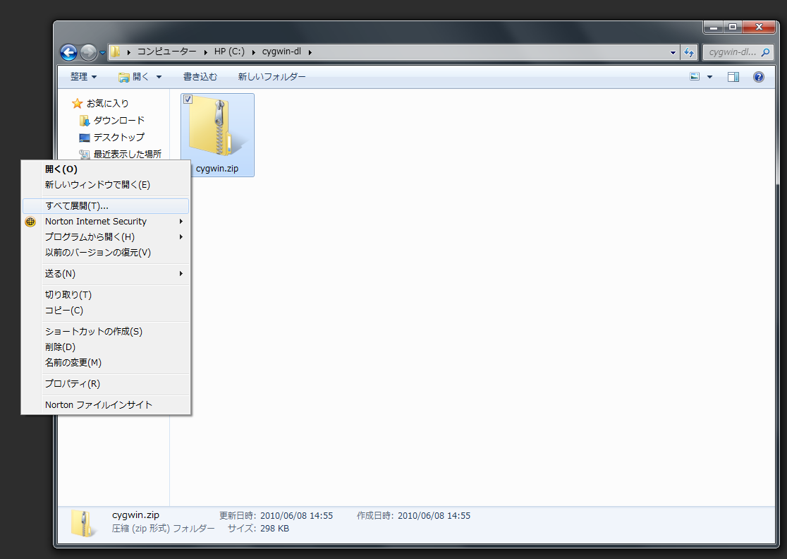This screenshot has height=559, width=787.
Task: Click the Norton Internet Security globe icon
Action: 30,222
